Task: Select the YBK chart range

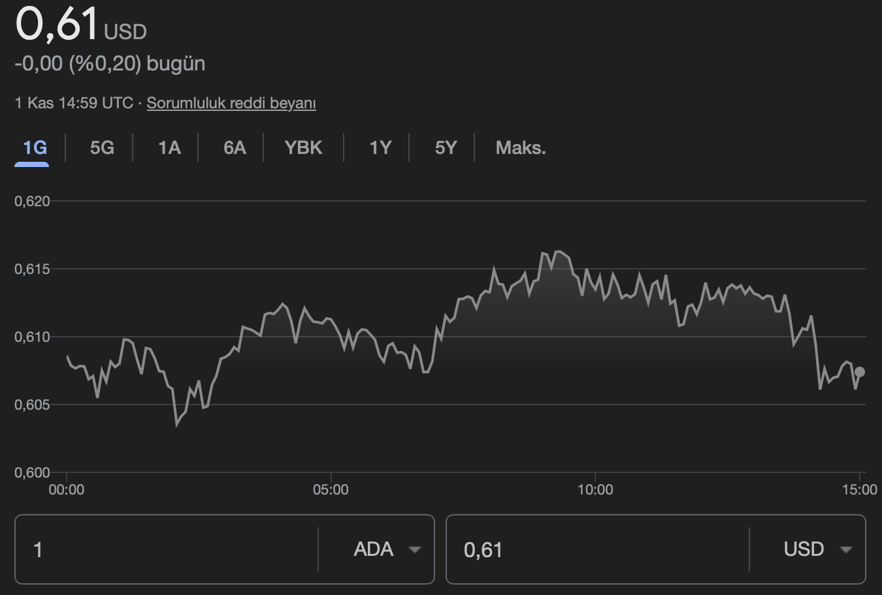Action: click(302, 148)
